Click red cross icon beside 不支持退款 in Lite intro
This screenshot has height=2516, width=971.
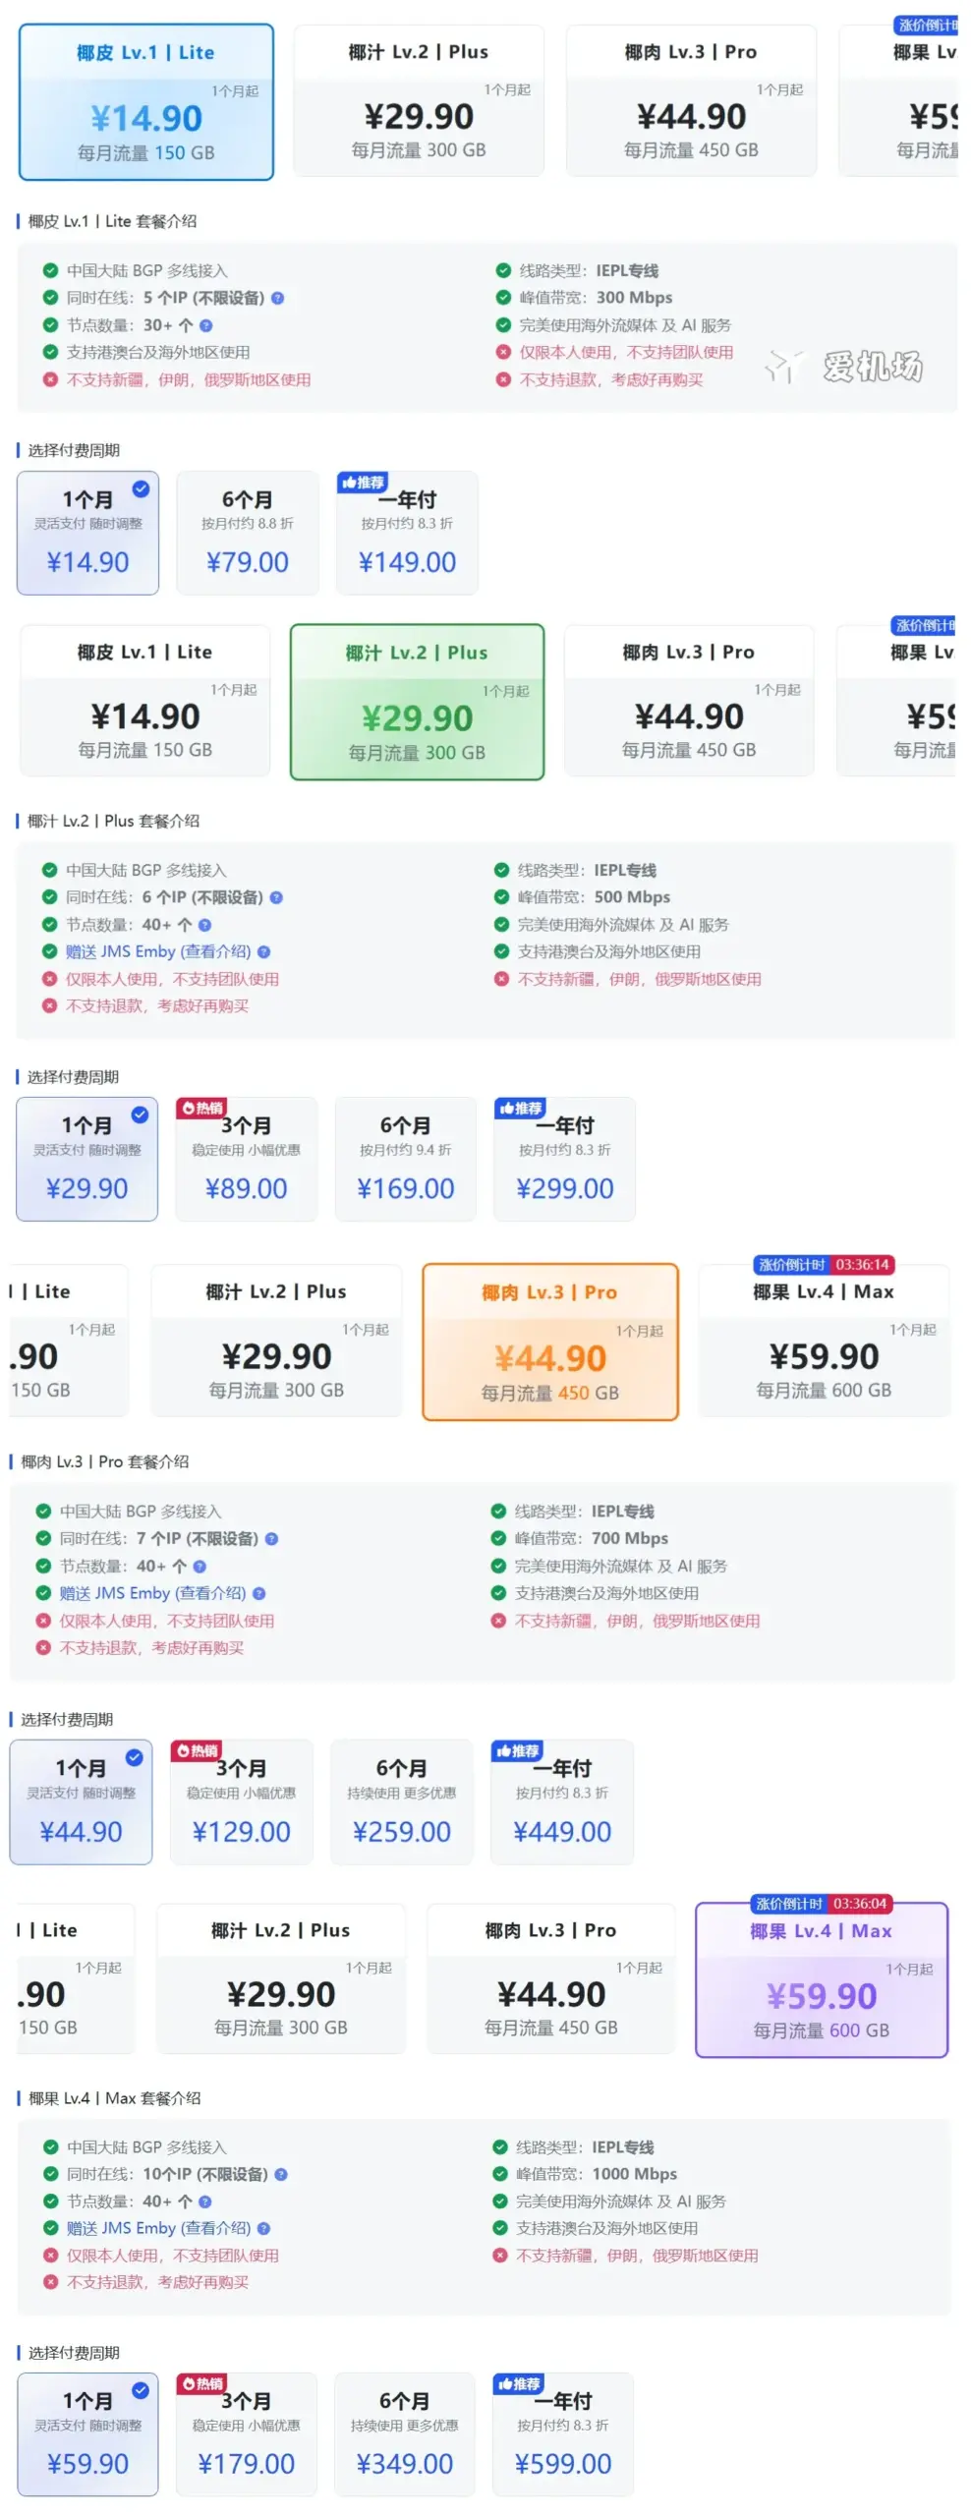tap(501, 379)
